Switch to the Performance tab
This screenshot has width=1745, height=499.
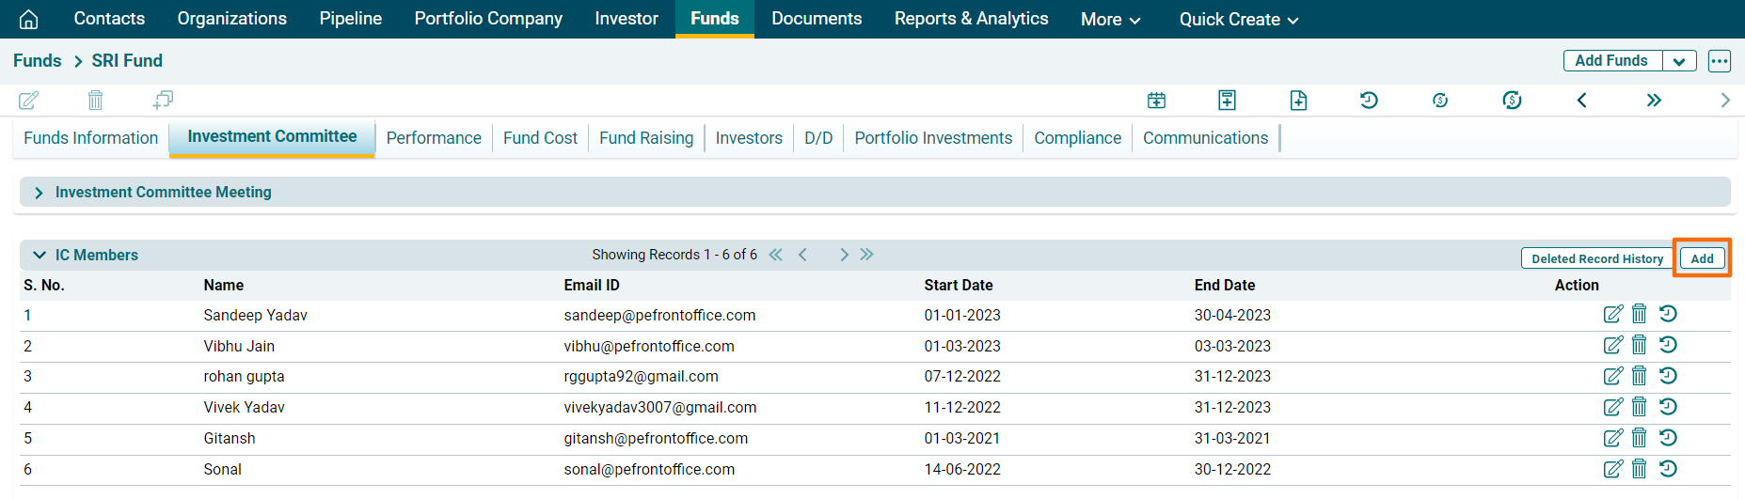point(434,138)
